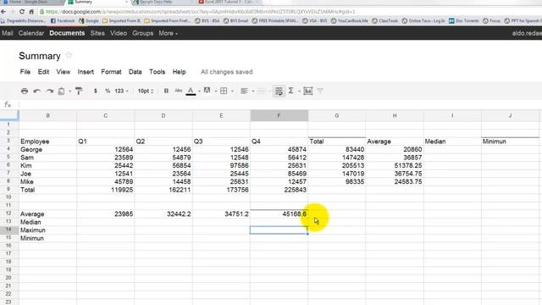Click the total cell 205513
The image size is (542, 305).
(x=337, y=165)
